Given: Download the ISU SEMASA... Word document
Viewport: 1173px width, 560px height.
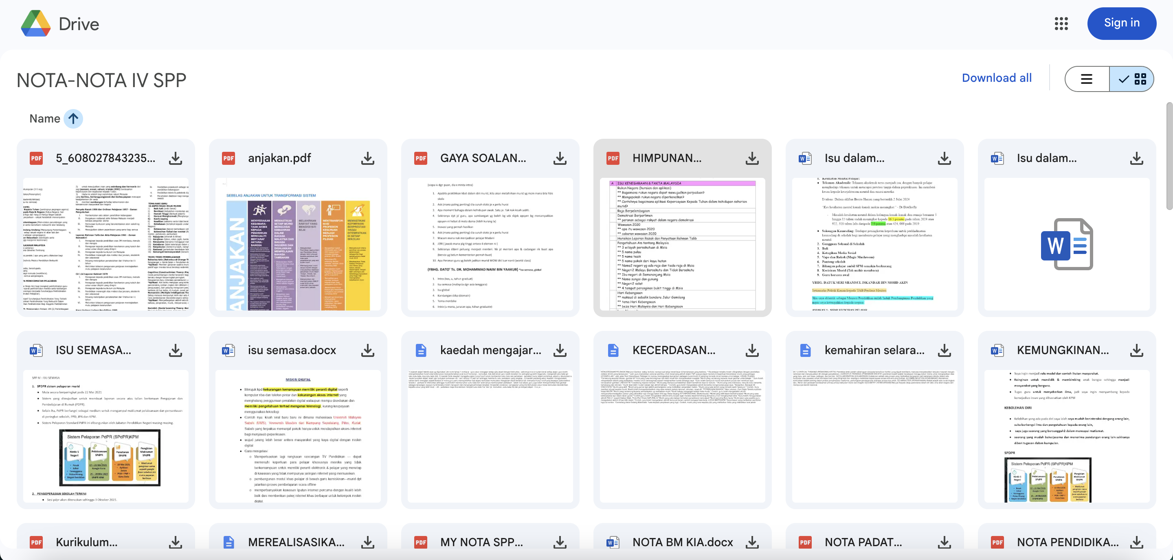Looking at the screenshot, I should click(x=175, y=350).
